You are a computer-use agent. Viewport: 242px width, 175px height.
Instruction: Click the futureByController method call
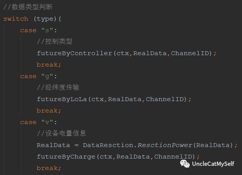click(x=74, y=53)
